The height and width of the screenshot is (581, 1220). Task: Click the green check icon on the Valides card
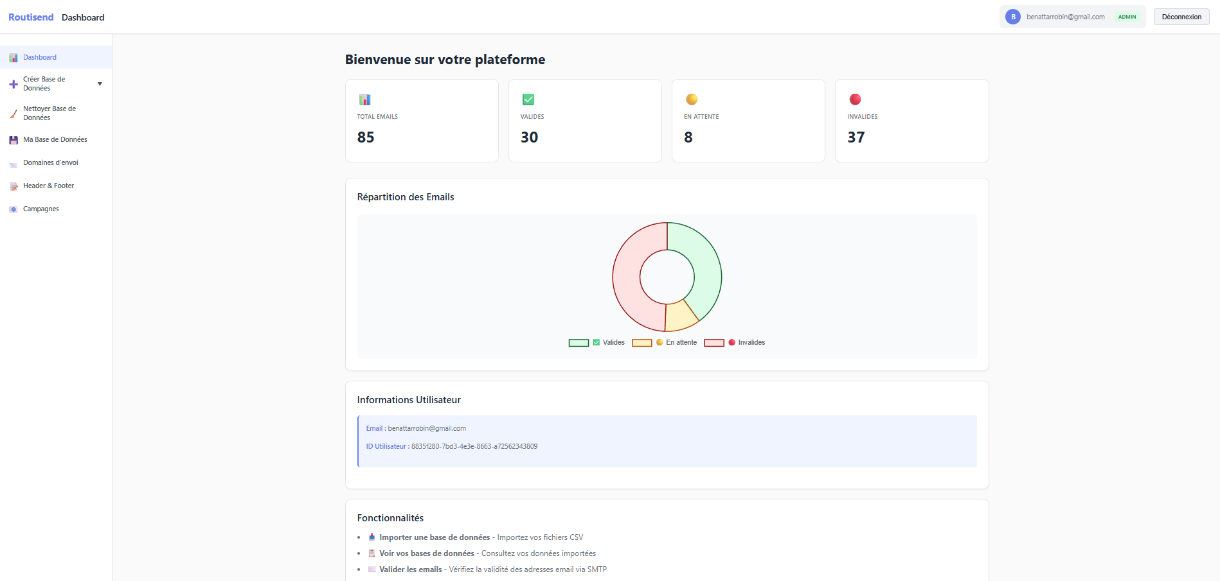(528, 100)
